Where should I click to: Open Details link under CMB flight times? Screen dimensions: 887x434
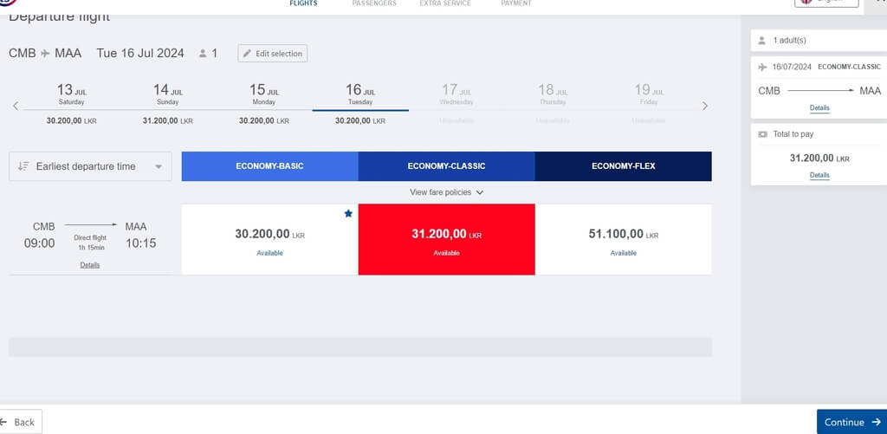pyautogui.click(x=90, y=265)
